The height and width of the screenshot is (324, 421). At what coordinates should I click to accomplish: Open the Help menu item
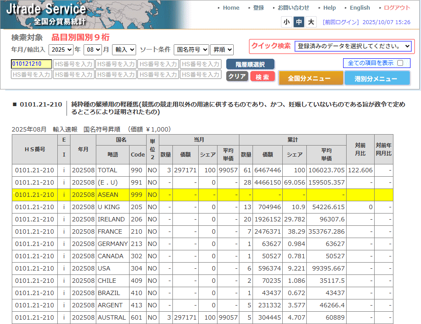[329, 7]
